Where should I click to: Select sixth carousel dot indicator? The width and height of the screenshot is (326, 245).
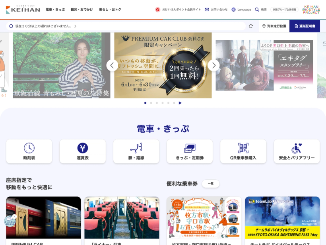[174, 103]
